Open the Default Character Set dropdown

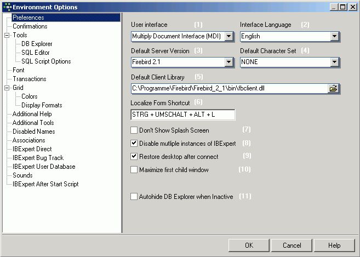point(334,62)
